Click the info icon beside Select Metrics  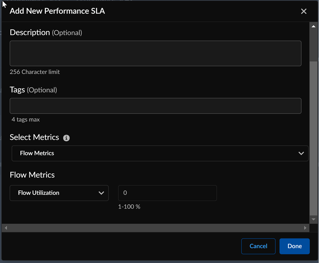point(66,138)
